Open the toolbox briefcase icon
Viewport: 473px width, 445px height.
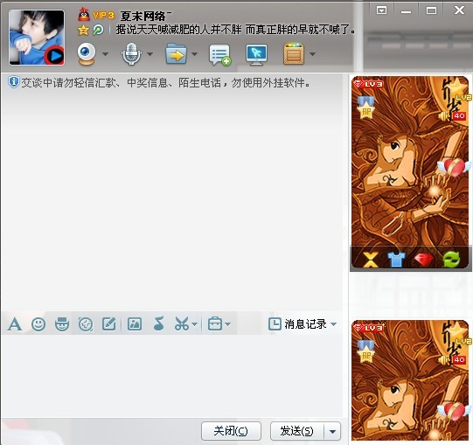tap(215, 324)
